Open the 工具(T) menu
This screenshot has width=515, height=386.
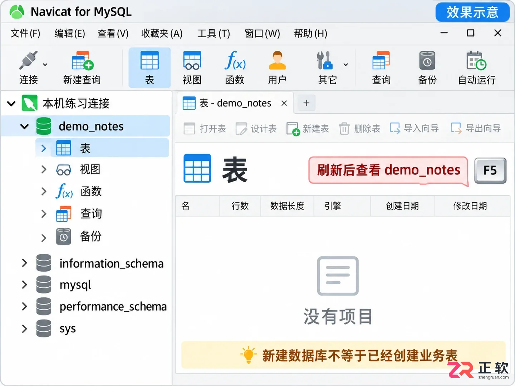[214, 33]
